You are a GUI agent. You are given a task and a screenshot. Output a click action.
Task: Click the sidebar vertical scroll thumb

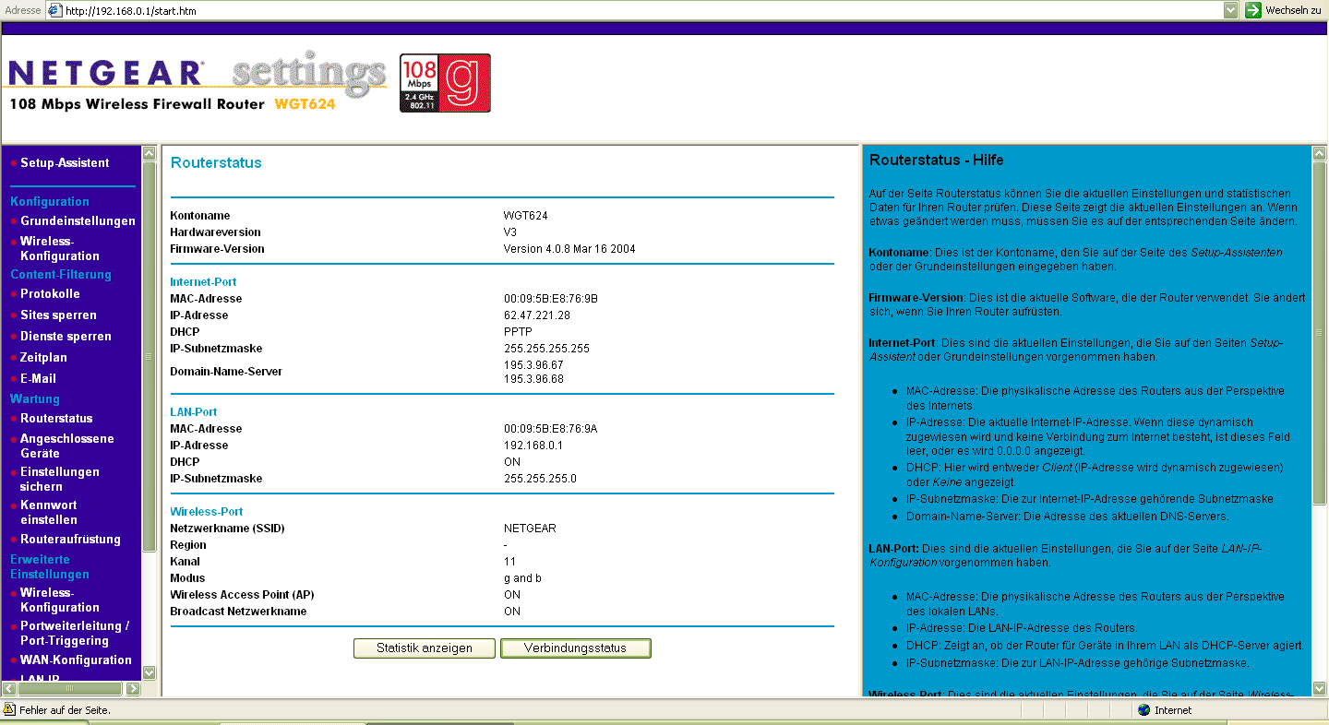tap(150, 356)
